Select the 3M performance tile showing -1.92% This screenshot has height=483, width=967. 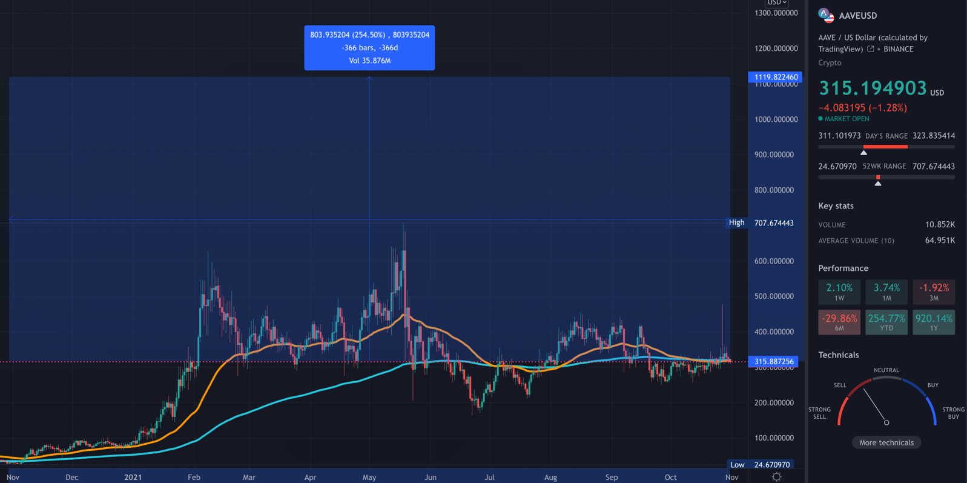(934, 292)
